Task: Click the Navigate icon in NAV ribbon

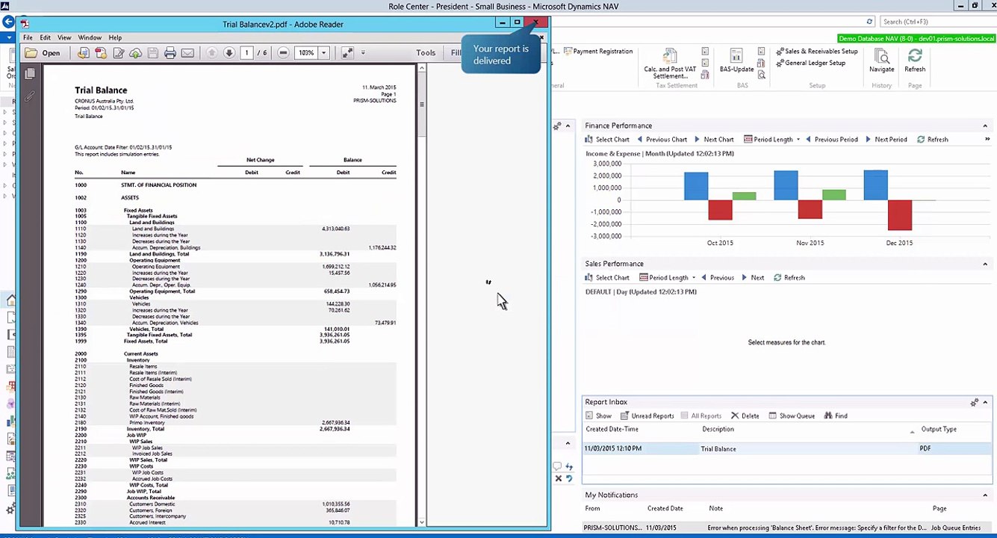Action: (881, 60)
